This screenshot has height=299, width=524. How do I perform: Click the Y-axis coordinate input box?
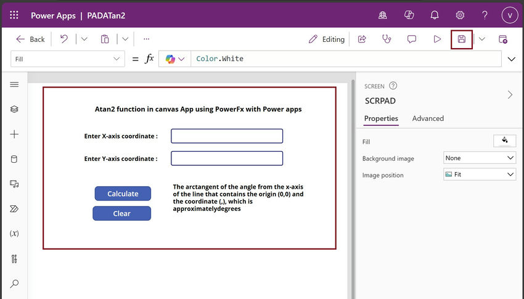pos(227,158)
